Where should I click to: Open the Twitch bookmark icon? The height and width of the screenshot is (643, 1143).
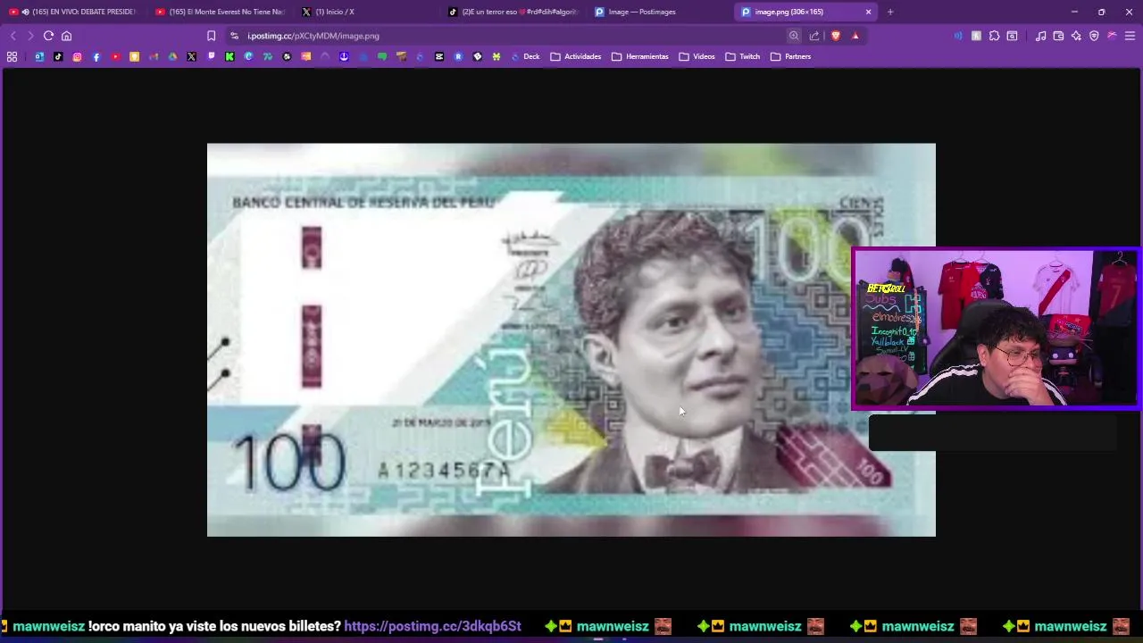tap(211, 55)
